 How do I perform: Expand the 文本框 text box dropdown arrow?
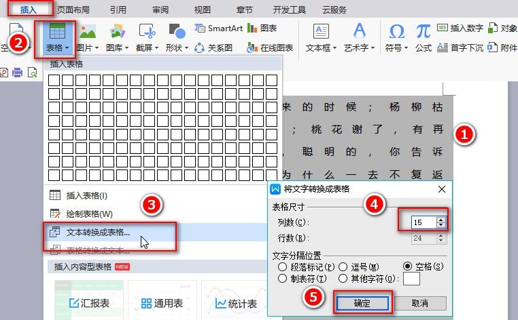334,48
